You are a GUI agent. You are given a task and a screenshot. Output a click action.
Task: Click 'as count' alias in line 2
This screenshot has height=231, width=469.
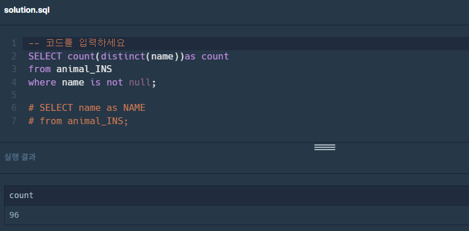(207, 56)
